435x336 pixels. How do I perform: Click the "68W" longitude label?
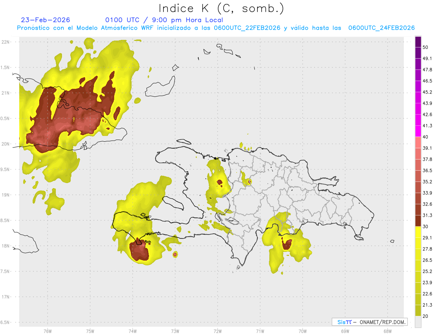click(x=388, y=331)
